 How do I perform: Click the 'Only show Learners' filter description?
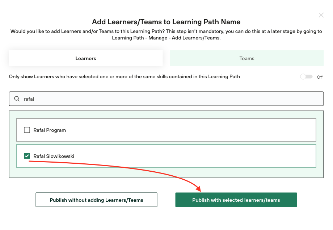coord(124,77)
